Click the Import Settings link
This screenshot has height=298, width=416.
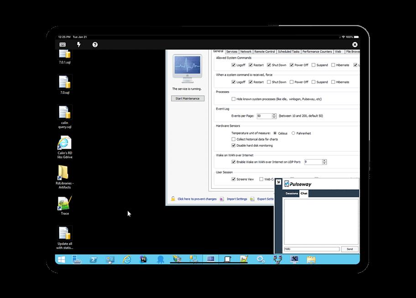pos(237,199)
